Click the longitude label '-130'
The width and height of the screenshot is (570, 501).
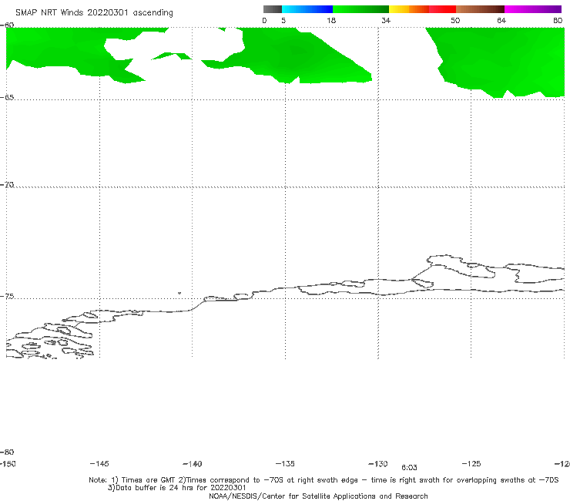(x=378, y=463)
